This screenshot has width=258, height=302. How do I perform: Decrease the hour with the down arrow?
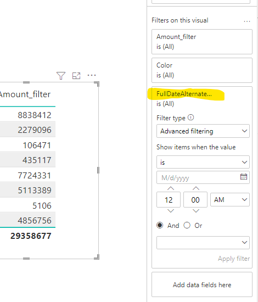click(171, 211)
